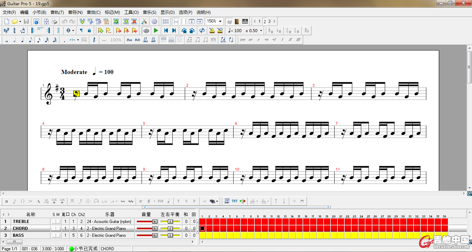
Task: Click the metronome icon
Action: click(x=212, y=30)
